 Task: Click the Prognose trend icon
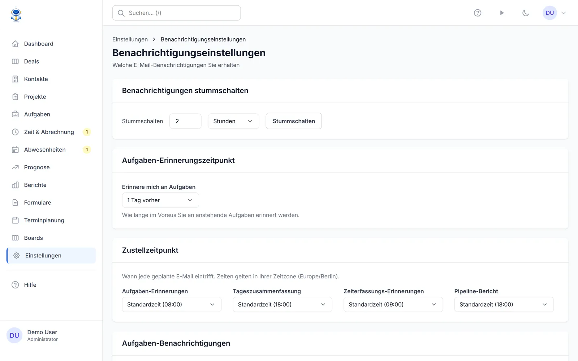pyautogui.click(x=15, y=168)
